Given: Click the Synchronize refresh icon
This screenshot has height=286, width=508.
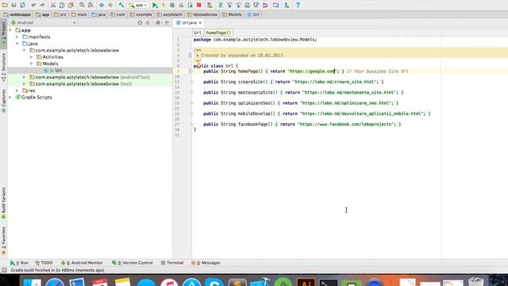Looking at the screenshot, I should pos(23,5).
